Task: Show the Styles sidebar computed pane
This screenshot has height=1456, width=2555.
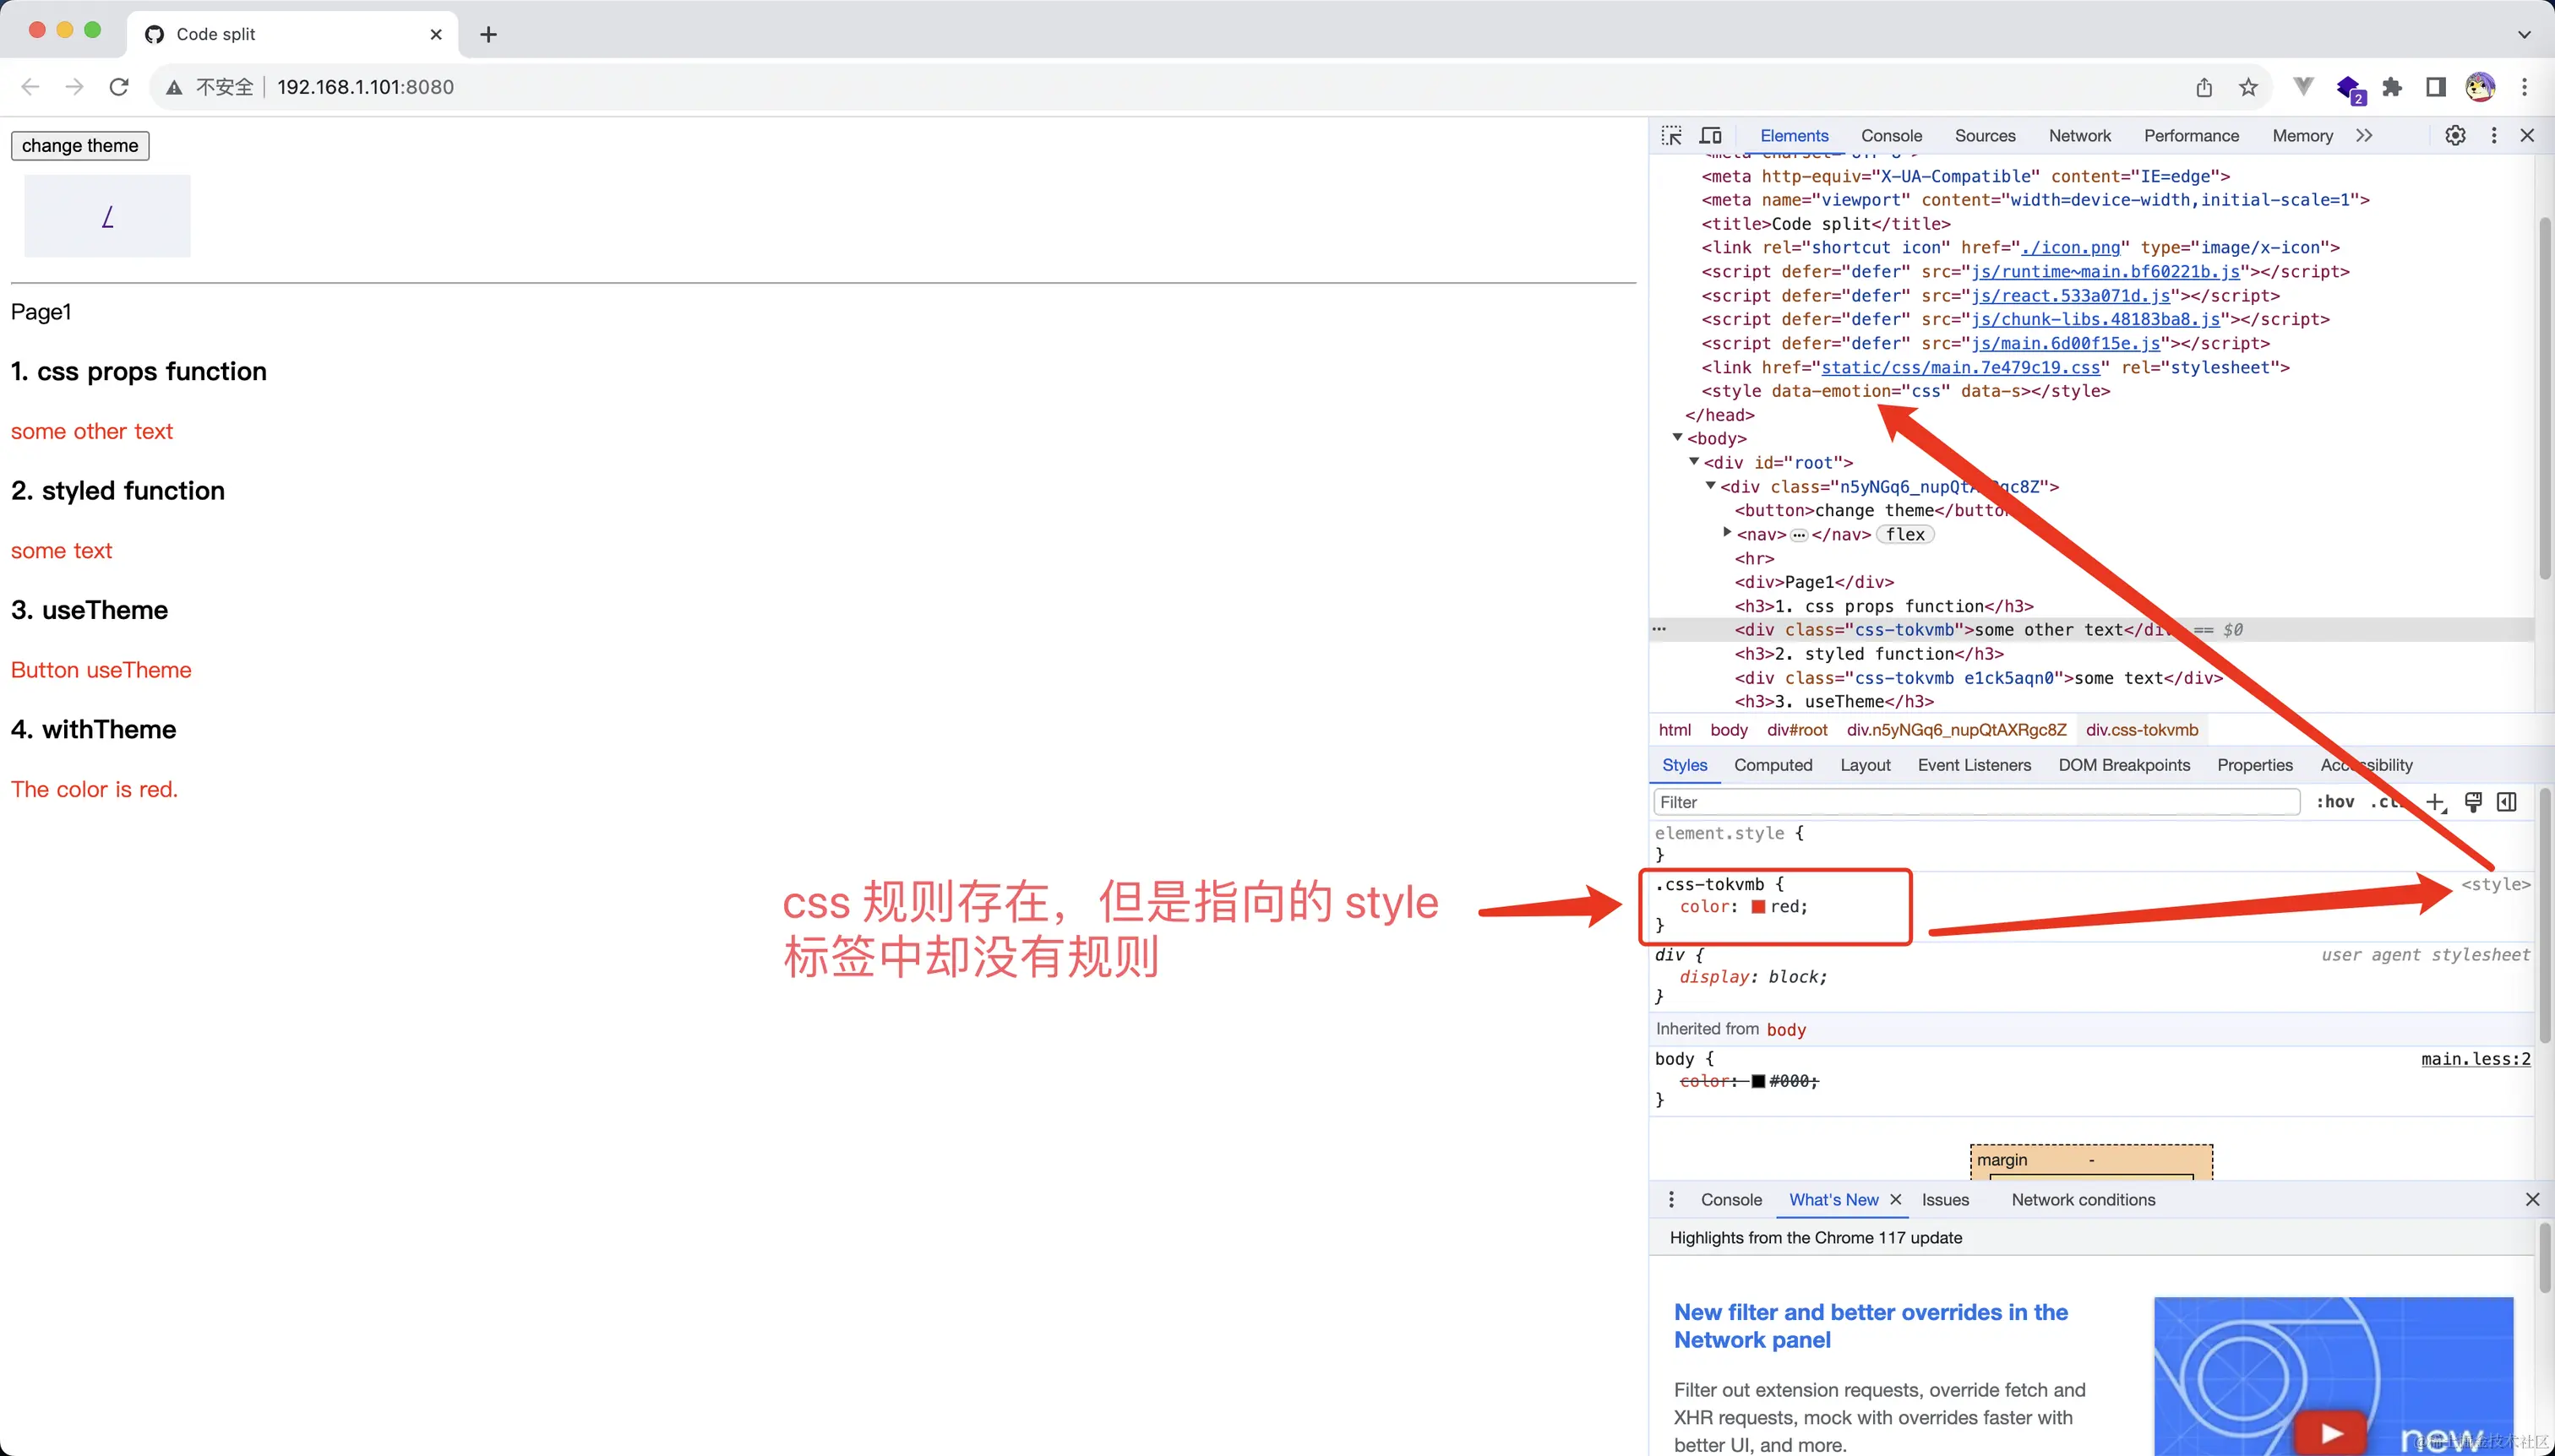Action: [x=1773, y=765]
